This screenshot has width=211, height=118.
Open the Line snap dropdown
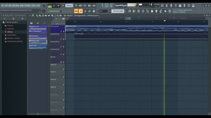(103, 11)
